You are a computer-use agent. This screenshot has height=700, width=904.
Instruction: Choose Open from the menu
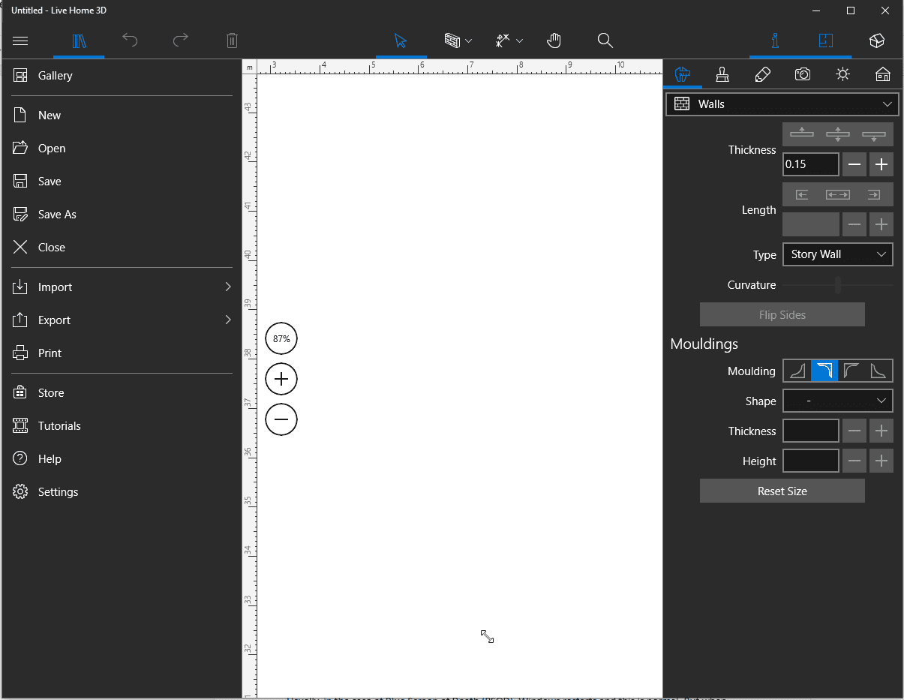122,149
